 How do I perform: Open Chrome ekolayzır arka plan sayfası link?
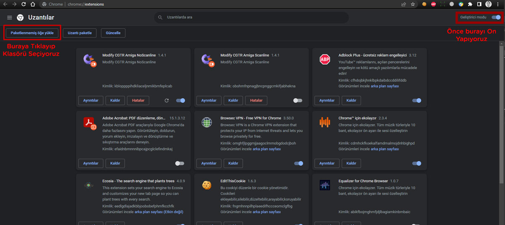click(385, 149)
